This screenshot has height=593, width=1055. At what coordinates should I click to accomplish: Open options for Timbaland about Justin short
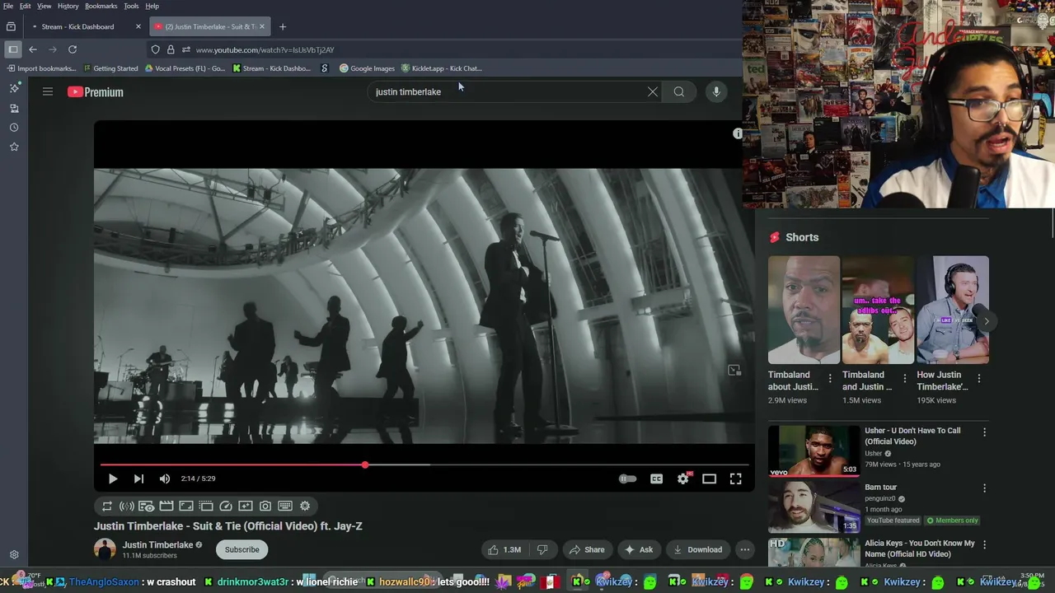[830, 379]
